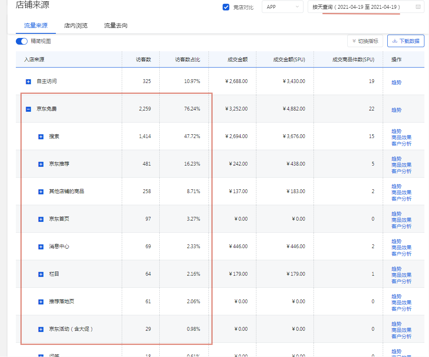429x357 pixels.
Task: Open 客户分析 link in 搜索 row
Action: pos(401,144)
